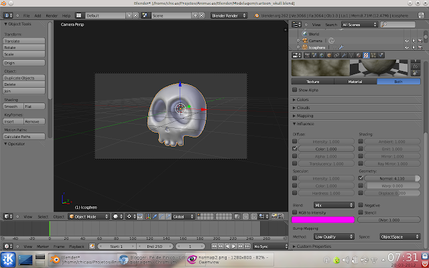Open the Material properties sphere icon
The image size is (429, 268).
tap(359, 55)
